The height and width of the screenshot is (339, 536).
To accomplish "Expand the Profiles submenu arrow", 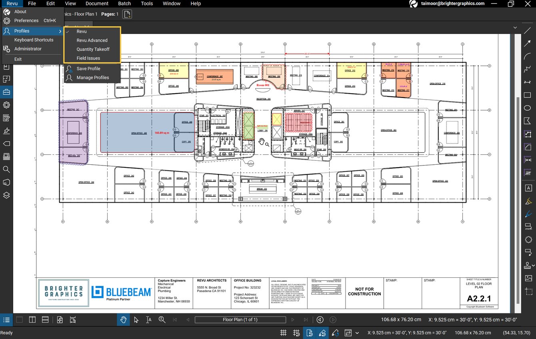I will point(60,31).
